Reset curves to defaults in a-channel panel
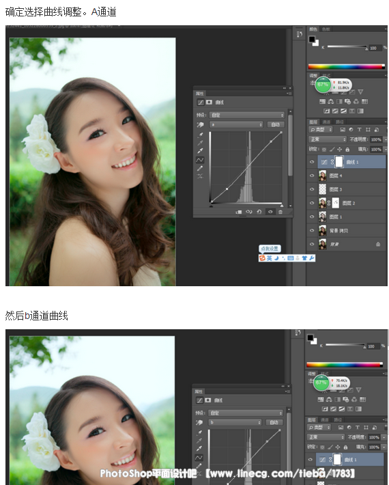The height and width of the screenshot is (485, 389). point(259,212)
